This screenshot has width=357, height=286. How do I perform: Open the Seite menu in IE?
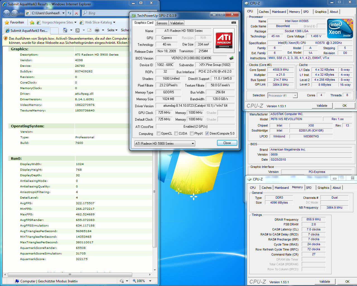pos(112,30)
